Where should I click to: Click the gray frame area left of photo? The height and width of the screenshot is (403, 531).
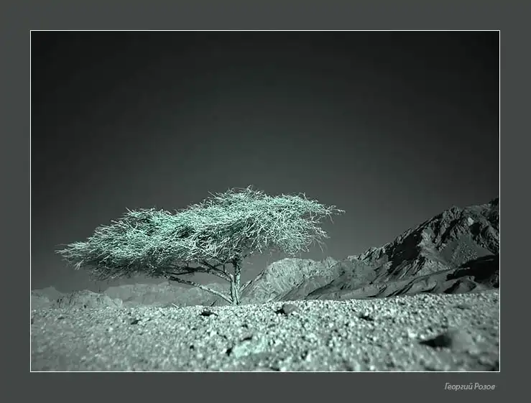[14, 201]
